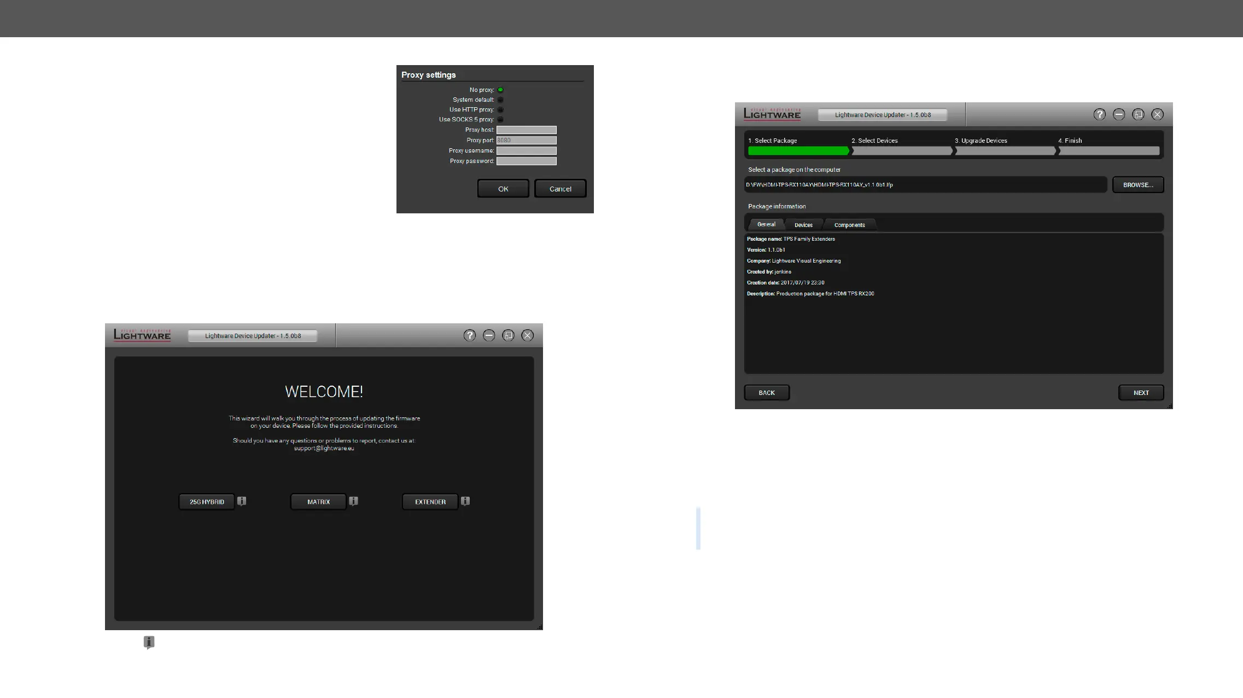1243x698 pixels.
Task: Click the package file path field
Action: coord(925,185)
